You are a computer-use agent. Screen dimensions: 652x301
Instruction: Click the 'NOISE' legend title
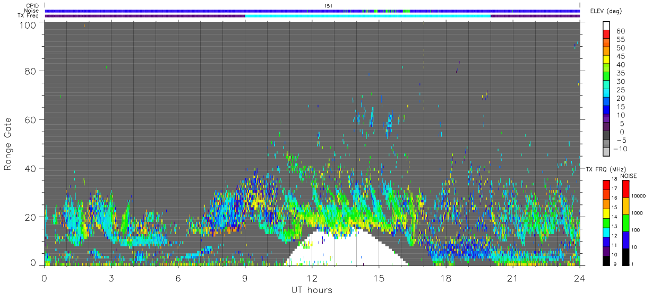tap(628, 175)
